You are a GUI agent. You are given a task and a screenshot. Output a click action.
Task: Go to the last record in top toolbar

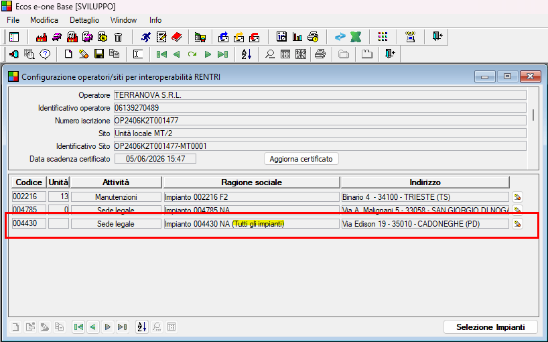[223, 54]
